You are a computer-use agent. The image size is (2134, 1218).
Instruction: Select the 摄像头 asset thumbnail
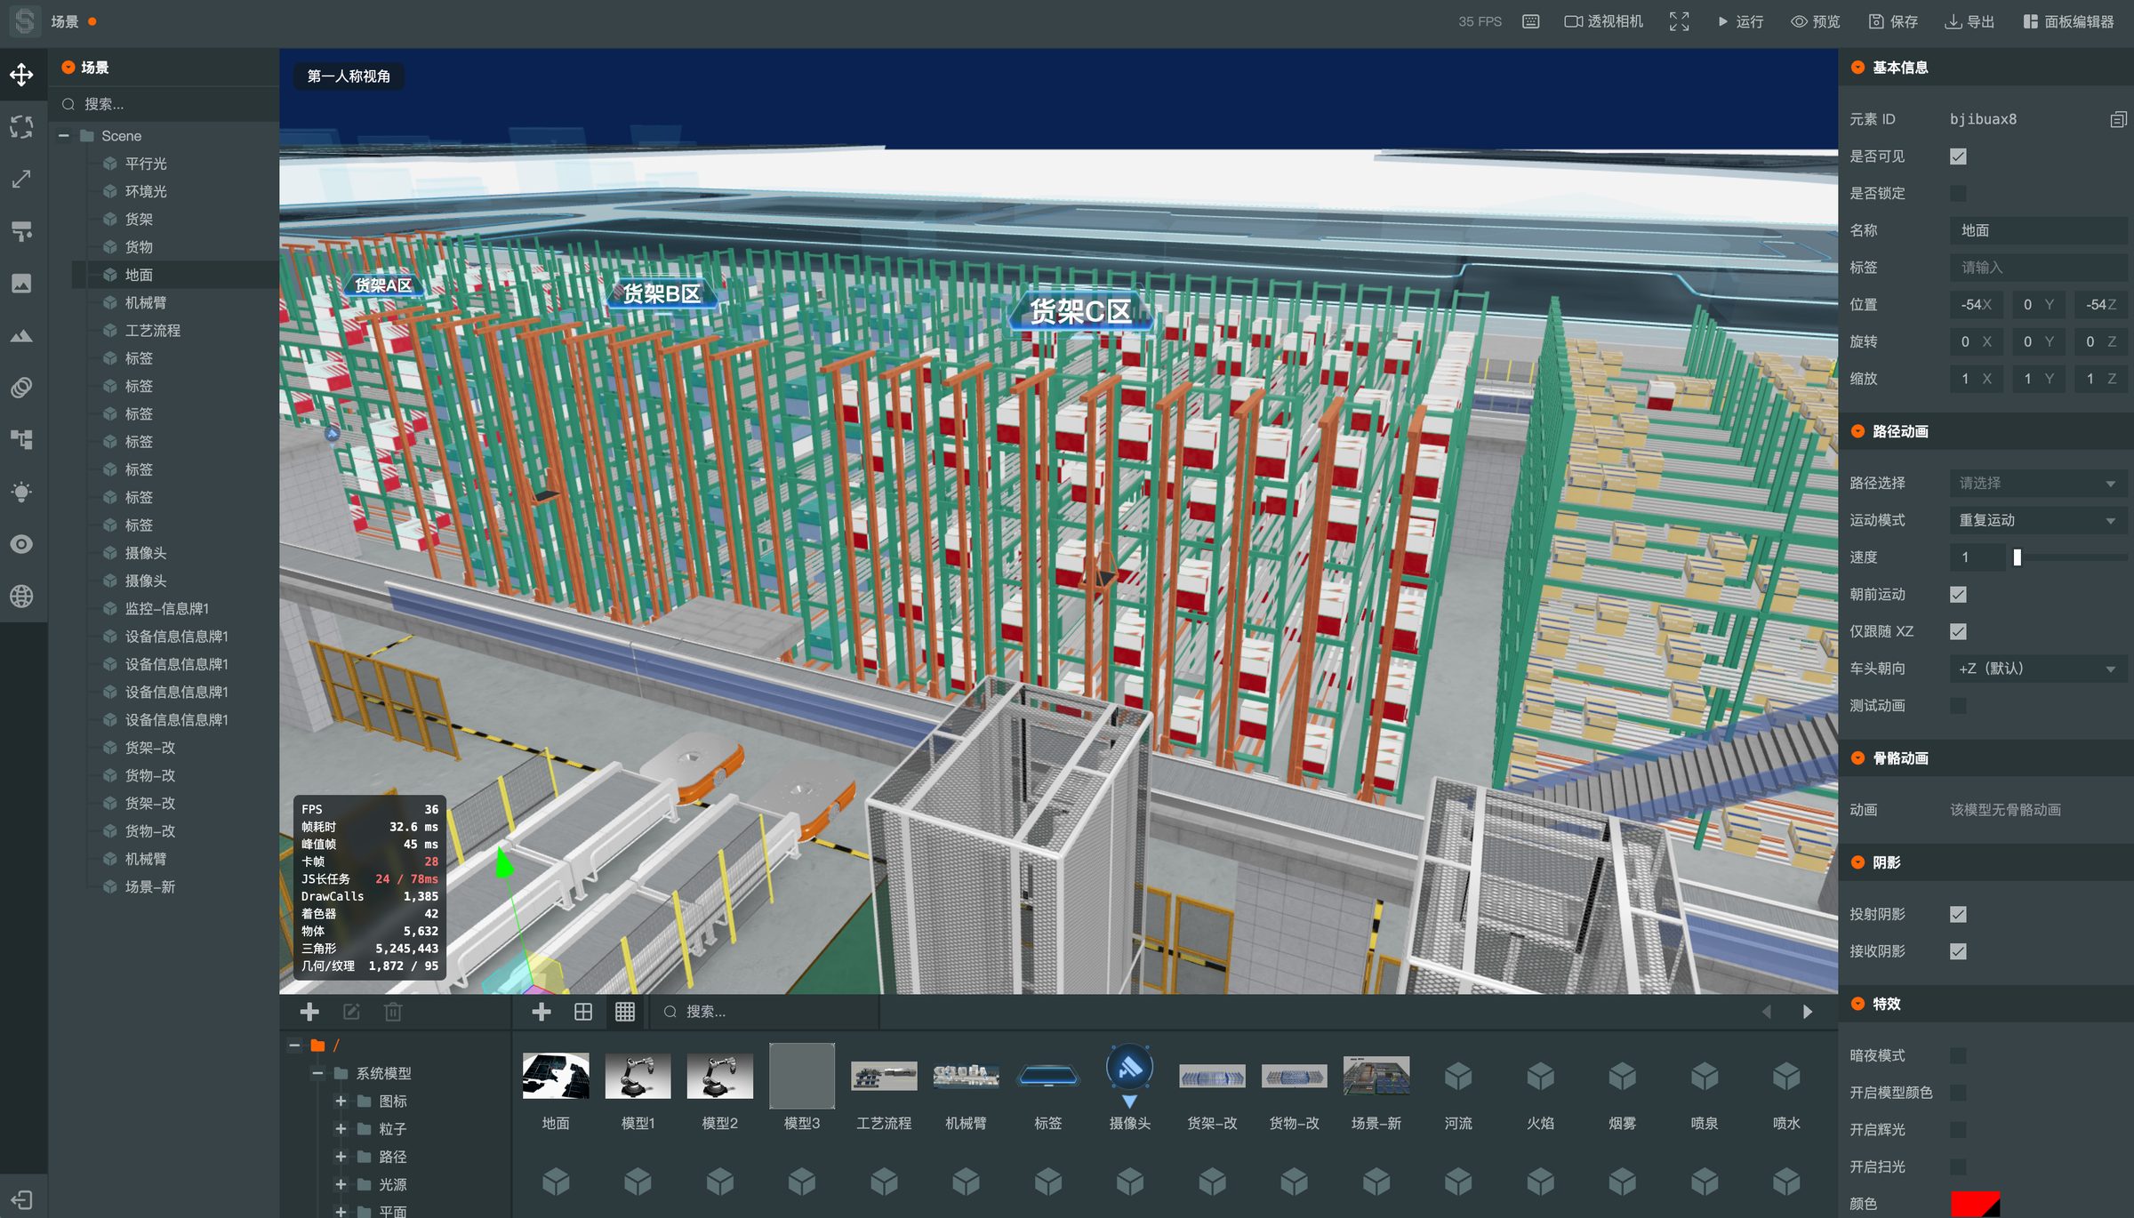tap(1130, 1076)
